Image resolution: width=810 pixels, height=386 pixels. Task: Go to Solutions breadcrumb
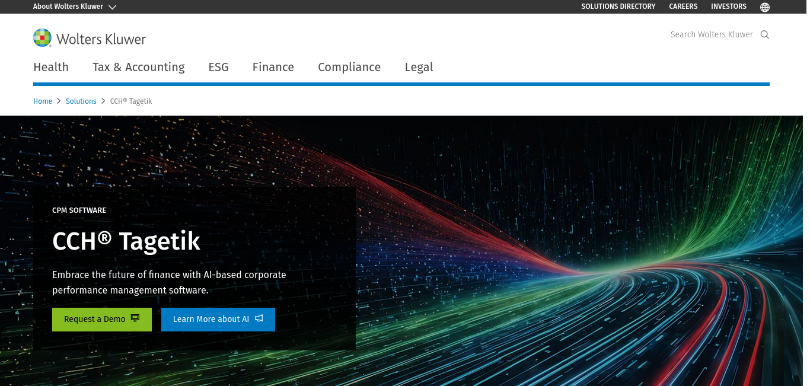[81, 101]
